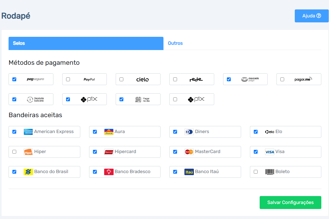Enable the PayPal payment checkbox
The width and height of the screenshot is (329, 219).
(68, 79)
